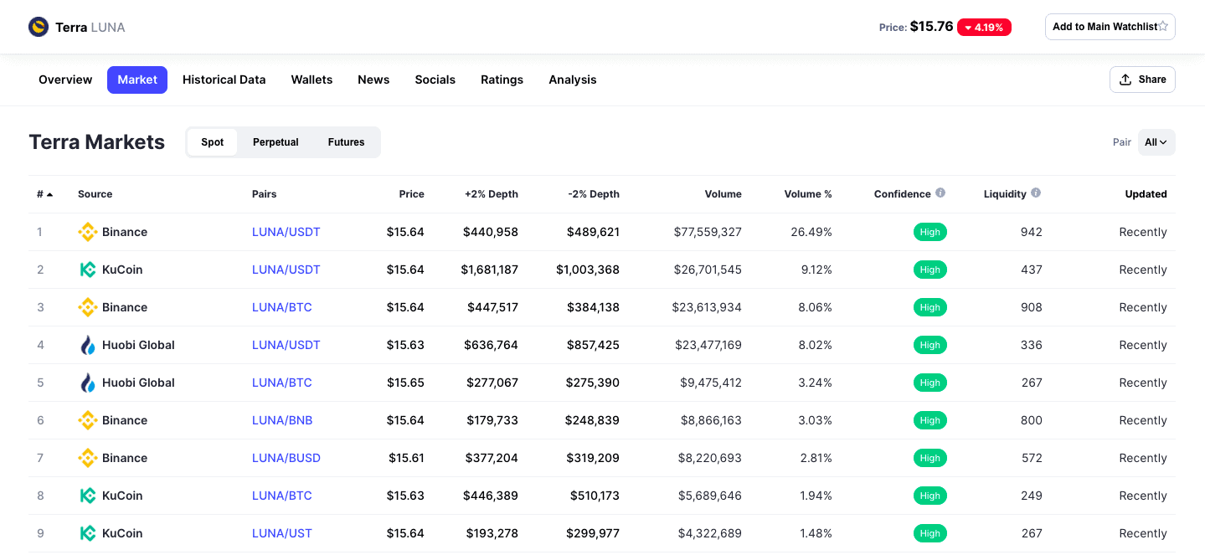
Task: Click the KuCoin logo in row 2
Action: tap(87, 270)
